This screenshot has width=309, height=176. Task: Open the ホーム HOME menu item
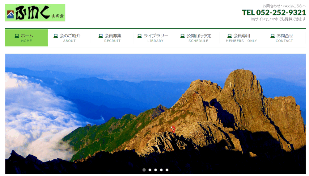point(26,38)
